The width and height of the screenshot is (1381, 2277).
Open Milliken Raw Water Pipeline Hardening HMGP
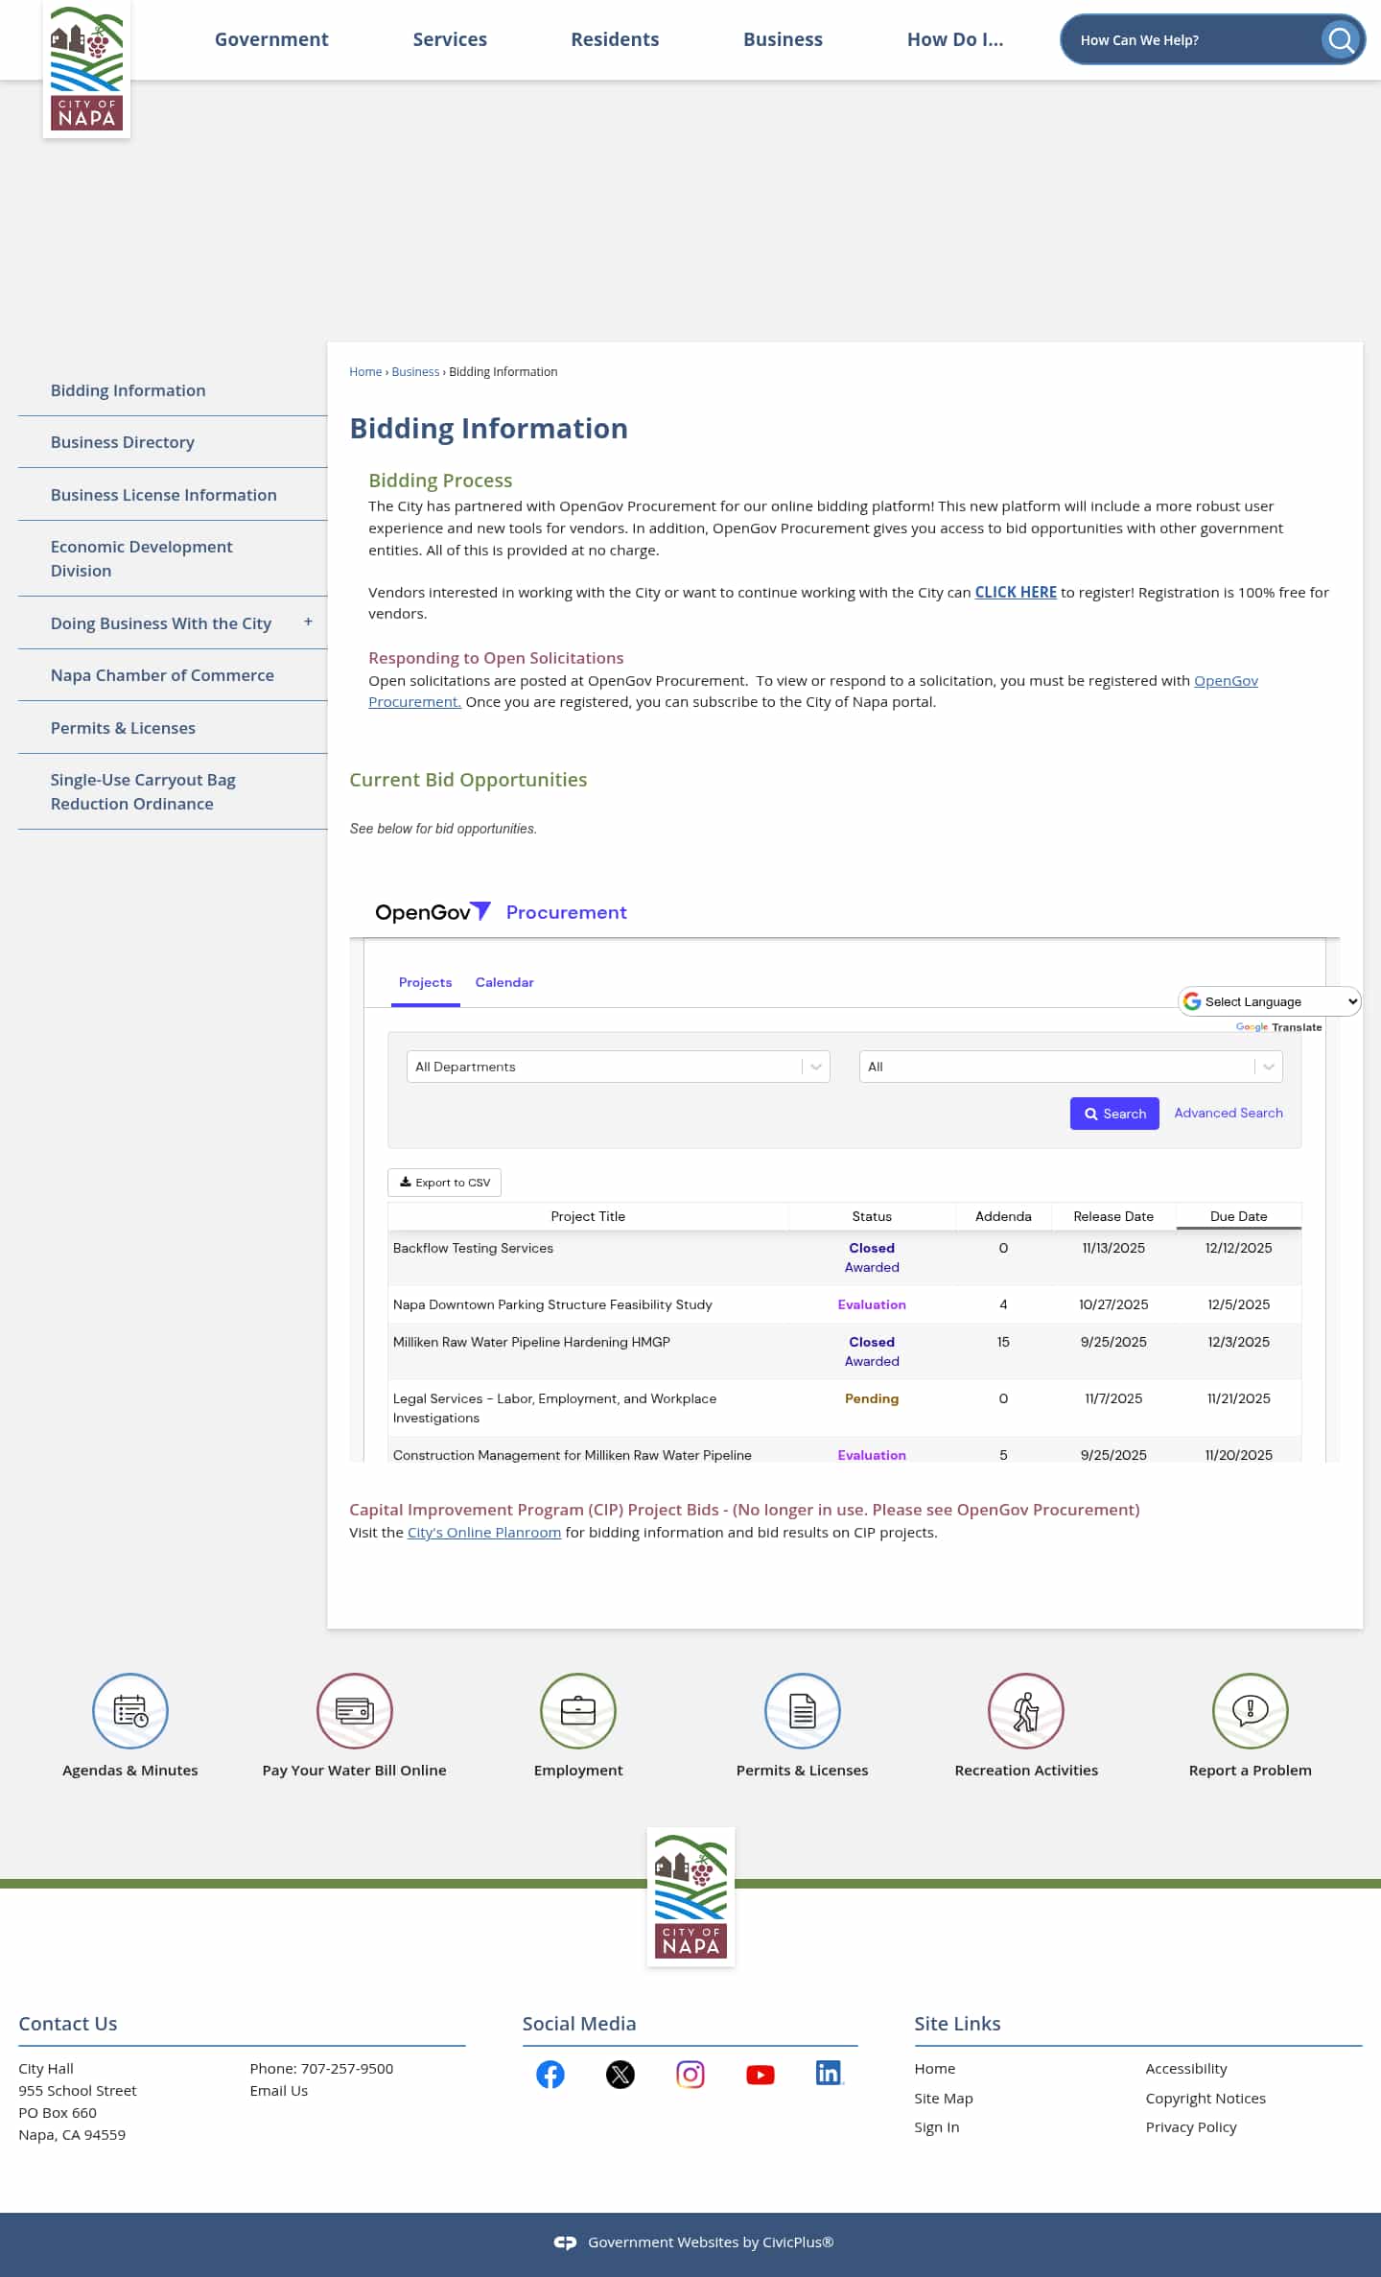tap(531, 1342)
